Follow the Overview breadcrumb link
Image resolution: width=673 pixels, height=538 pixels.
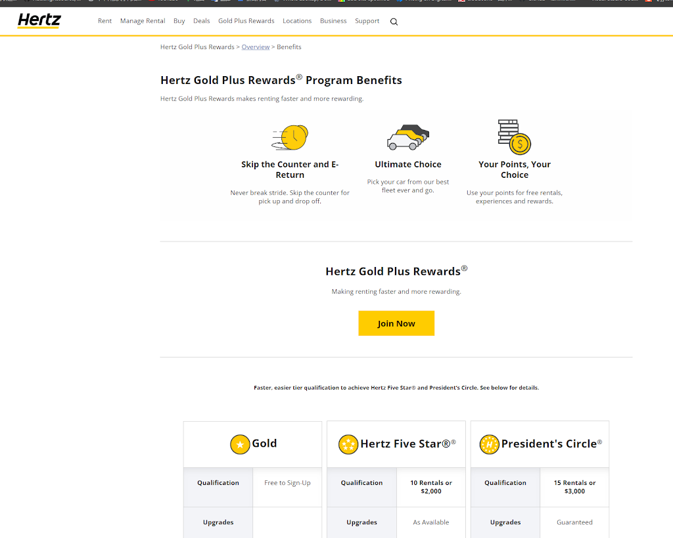(256, 47)
